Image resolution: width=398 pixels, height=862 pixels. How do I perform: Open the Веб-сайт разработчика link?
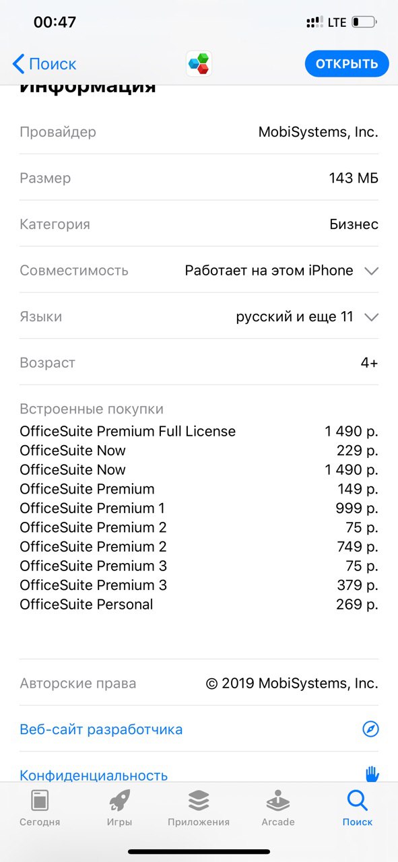pyautogui.click(x=101, y=729)
